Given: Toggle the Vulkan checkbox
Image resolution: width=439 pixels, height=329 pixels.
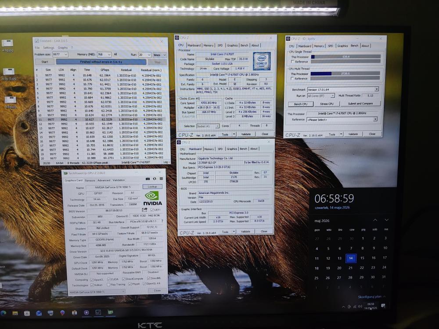Looking at the screenshot, I should tap(92, 285).
